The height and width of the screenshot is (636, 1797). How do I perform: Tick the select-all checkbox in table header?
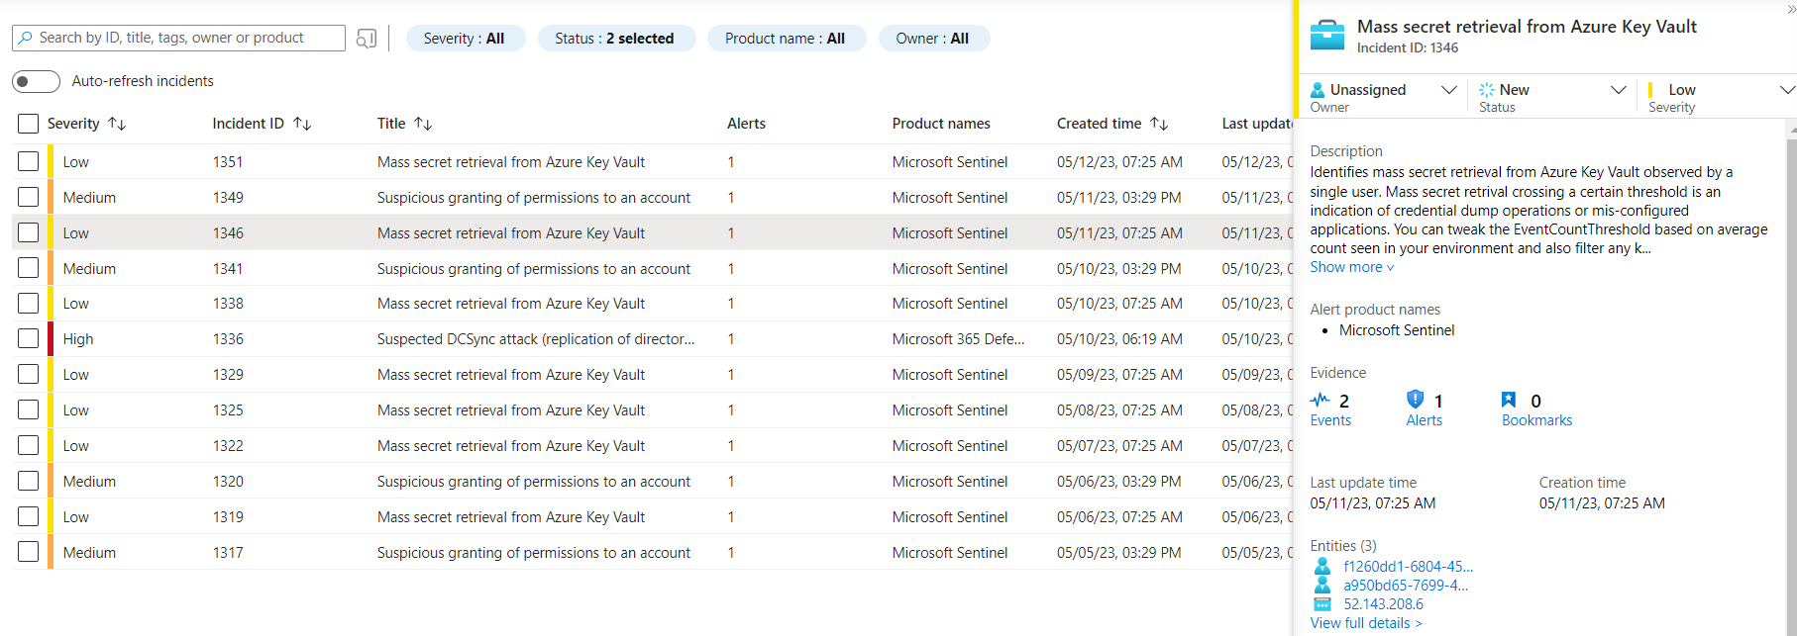click(x=29, y=124)
